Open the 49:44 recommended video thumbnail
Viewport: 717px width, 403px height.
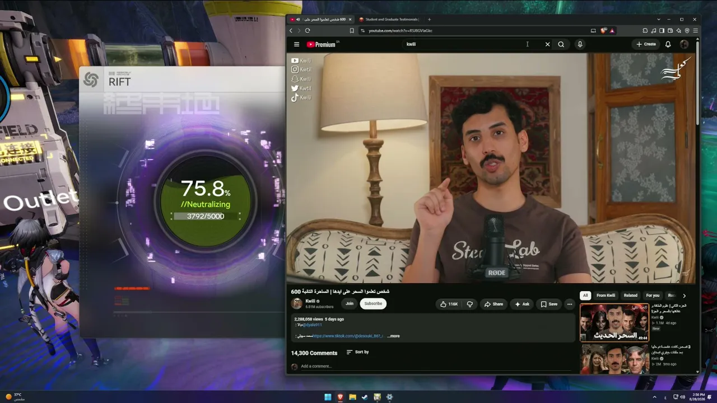pyautogui.click(x=614, y=322)
